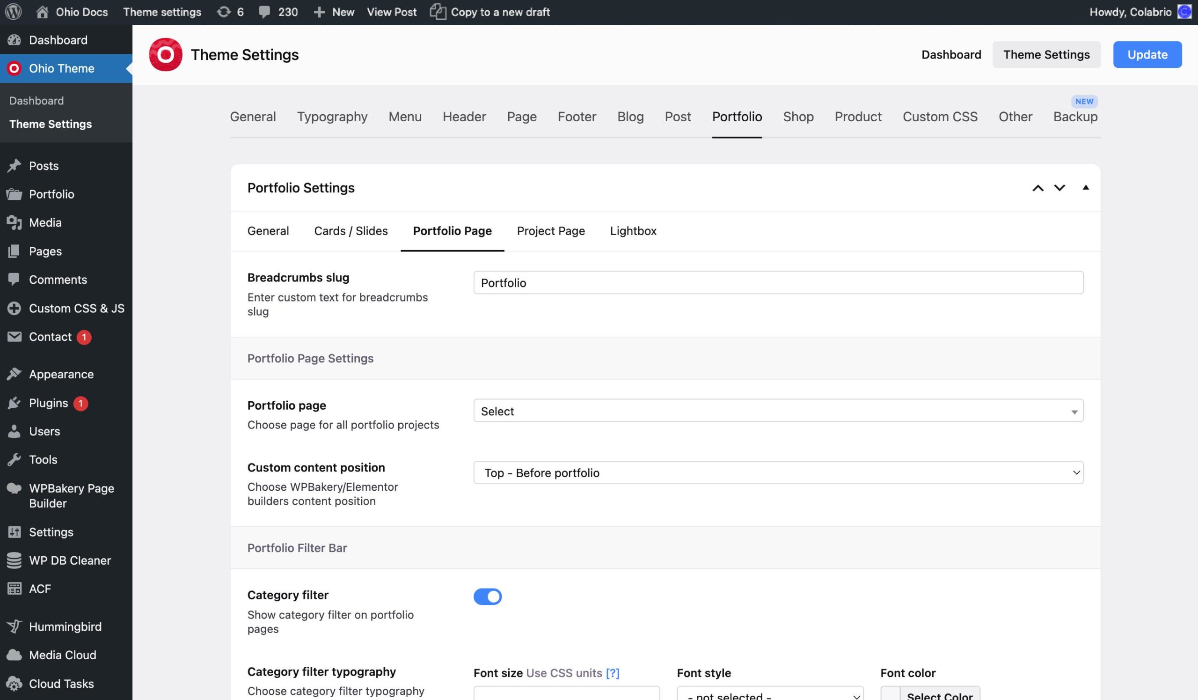Open the Blog settings tab

[x=630, y=117]
